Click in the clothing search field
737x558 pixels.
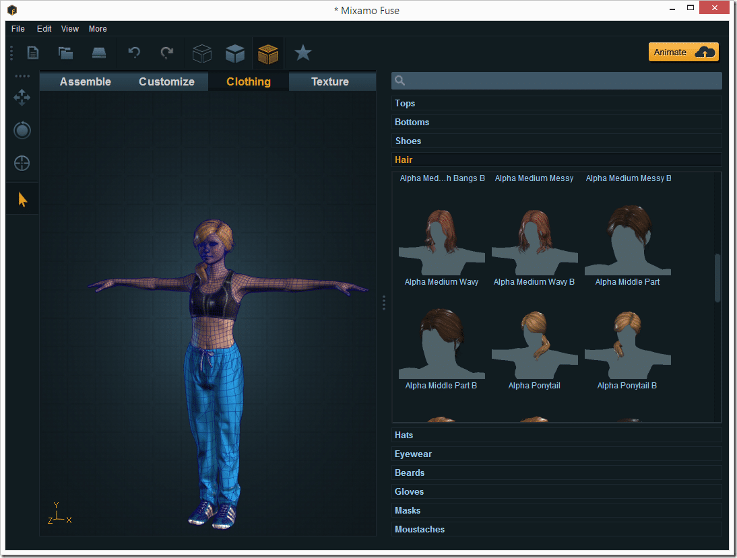(x=556, y=80)
